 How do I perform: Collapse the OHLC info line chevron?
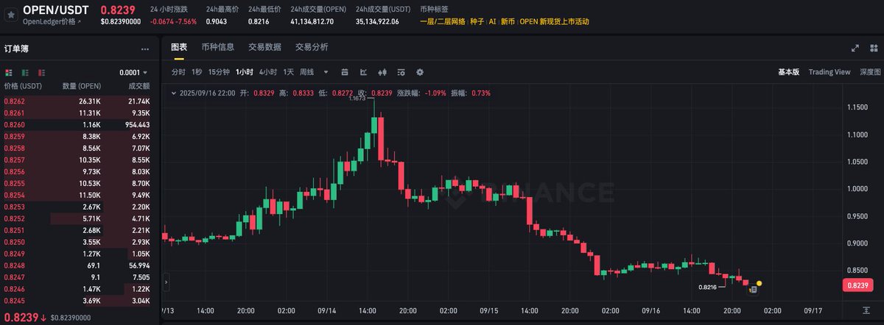(x=175, y=93)
